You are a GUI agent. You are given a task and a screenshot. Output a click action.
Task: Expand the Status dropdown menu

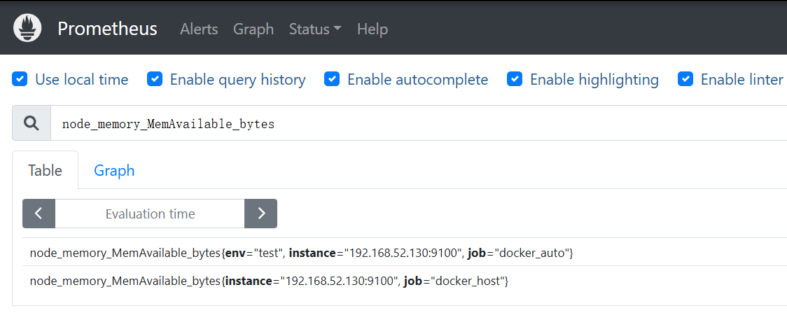[x=315, y=29]
